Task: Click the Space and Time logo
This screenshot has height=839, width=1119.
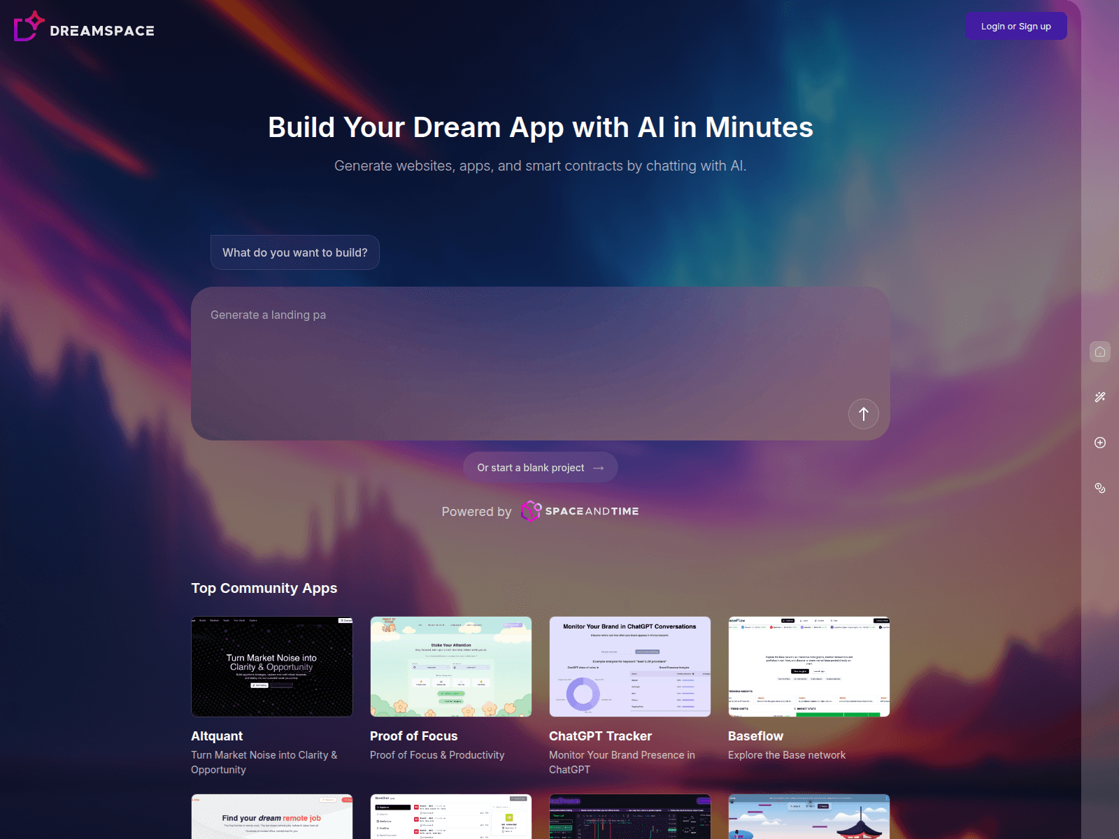Action: pos(580,511)
